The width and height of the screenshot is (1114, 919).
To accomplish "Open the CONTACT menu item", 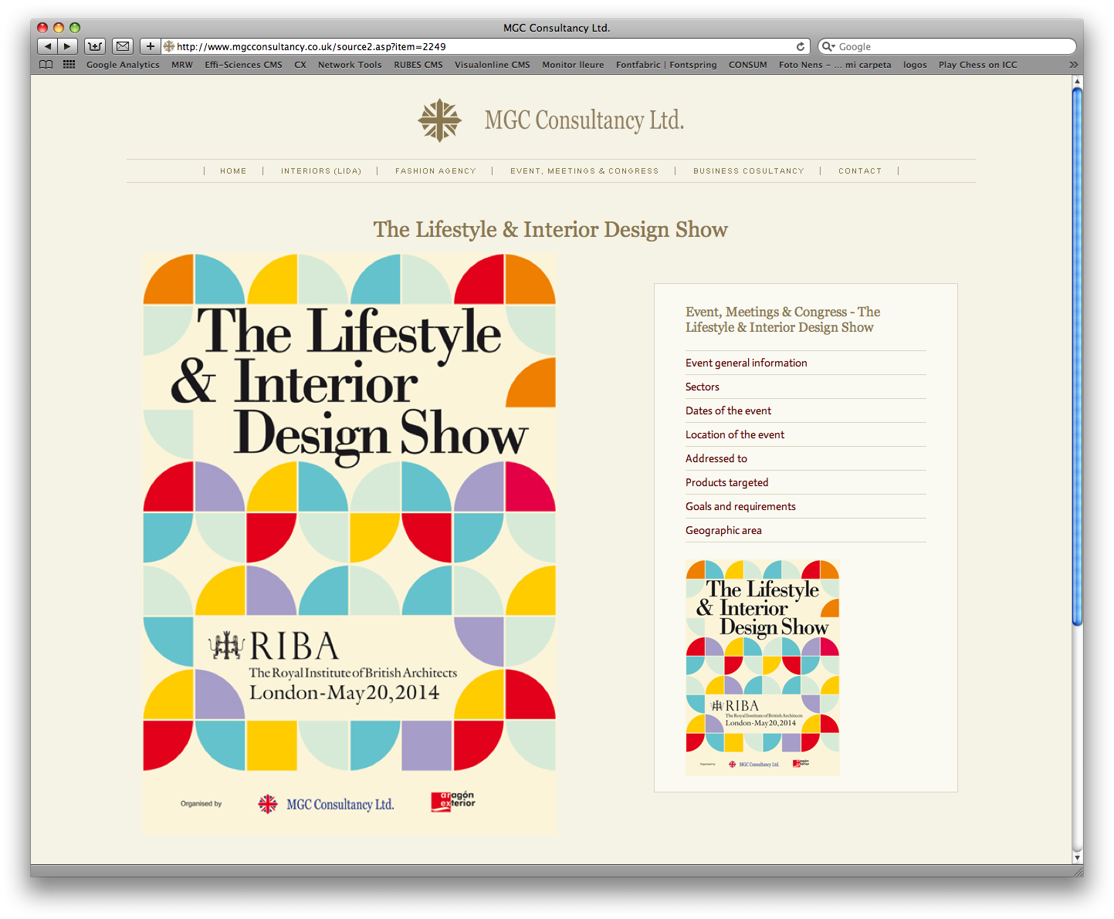I will pos(860,171).
